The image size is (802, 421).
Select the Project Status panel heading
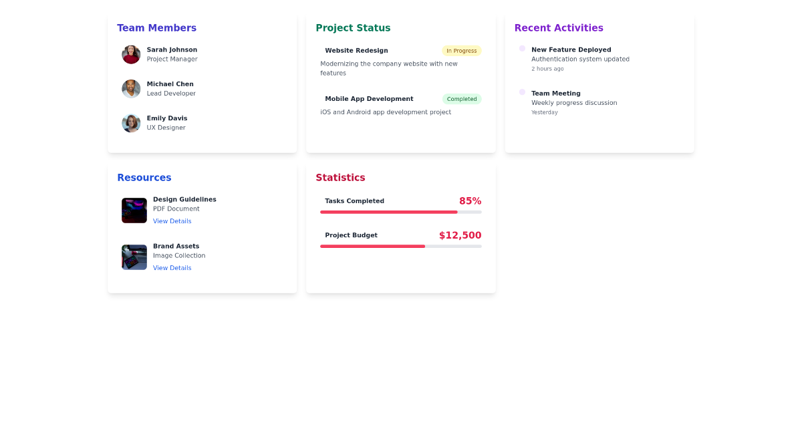pos(353,27)
